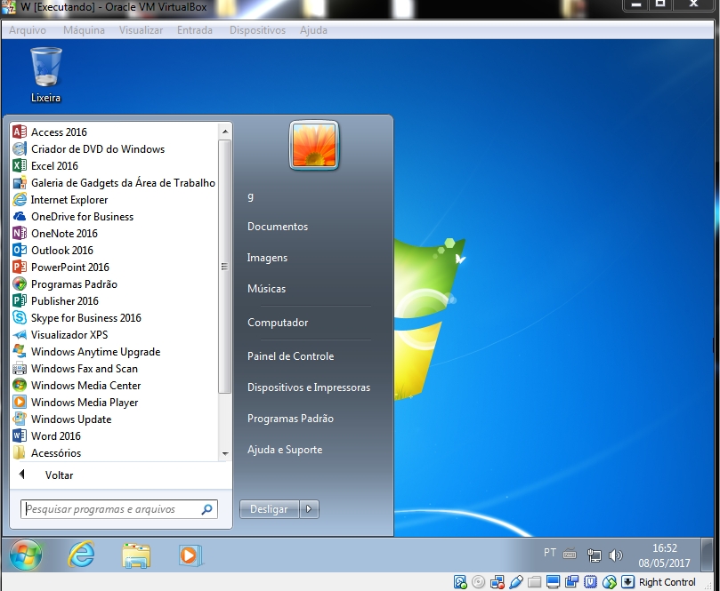Open Excel 2016
Image resolution: width=720 pixels, height=591 pixels.
[45, 166]
